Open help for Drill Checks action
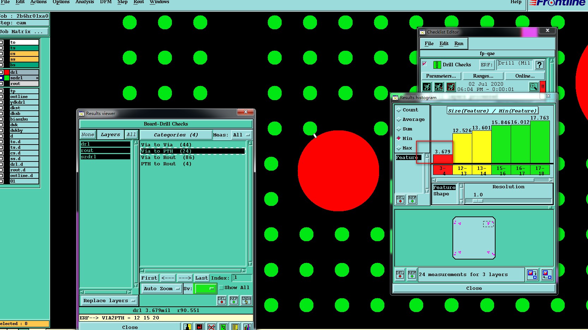The width and height of the screenshot is (588, 330). tap(539, 65)
